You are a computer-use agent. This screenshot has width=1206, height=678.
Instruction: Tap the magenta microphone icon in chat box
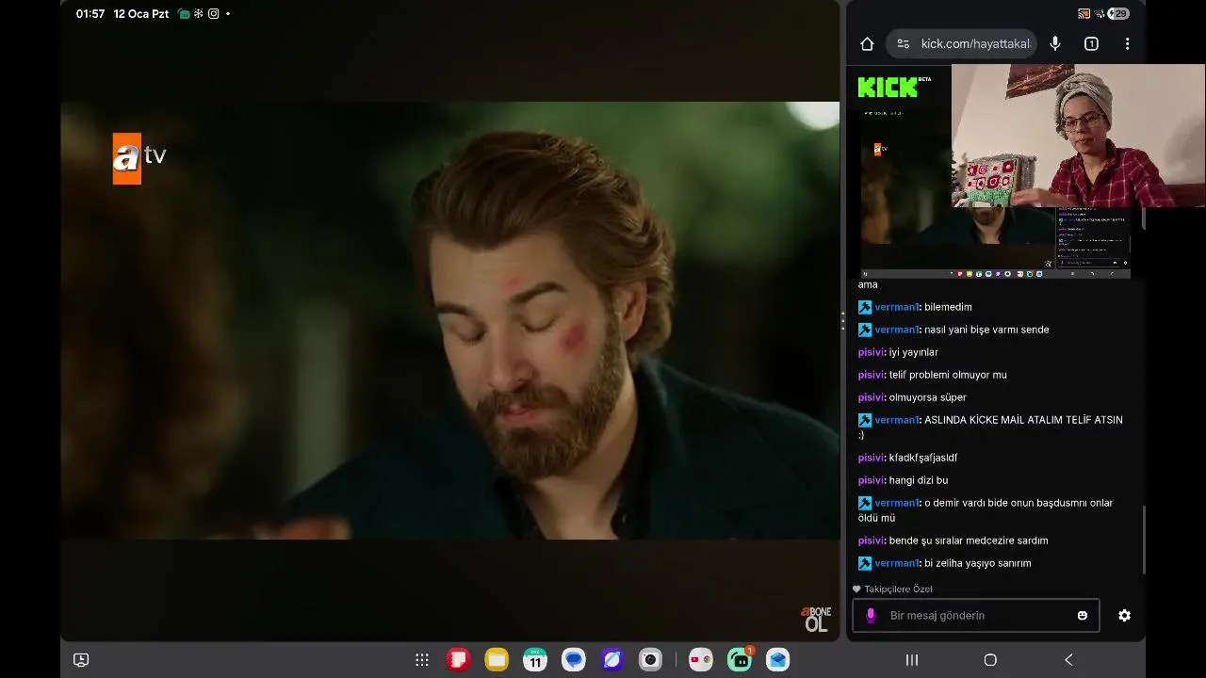pos(871,615)
